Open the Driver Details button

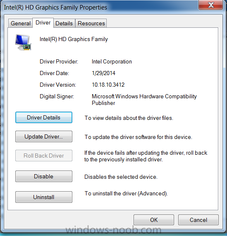pos(44,117)
